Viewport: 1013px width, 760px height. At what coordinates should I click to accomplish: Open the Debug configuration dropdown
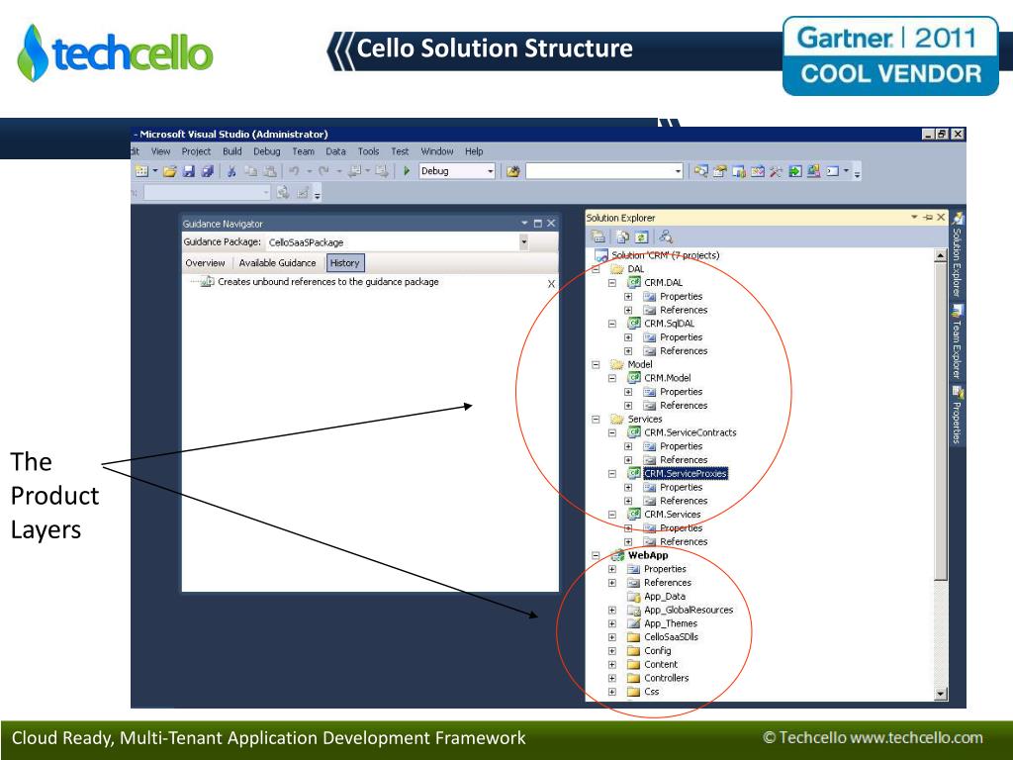(x=491, y=171)
